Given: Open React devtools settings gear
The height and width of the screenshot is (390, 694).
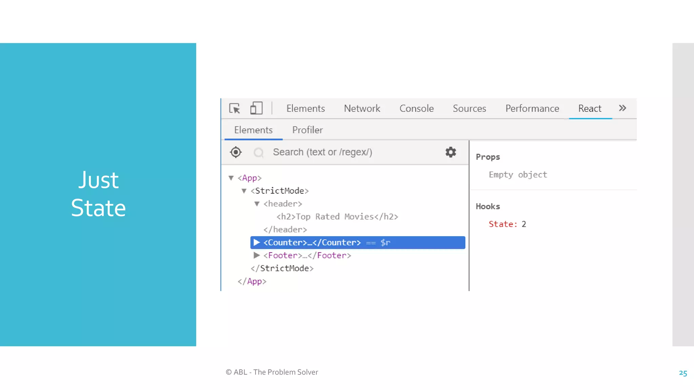Looking at the screenshot, I should tap(451, 152).
